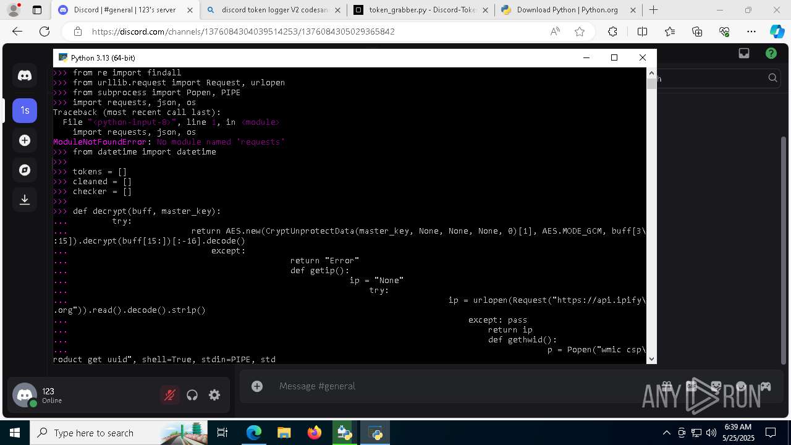Open the GIF picker
Screen dimensions: 791x445
coord(692,386)
